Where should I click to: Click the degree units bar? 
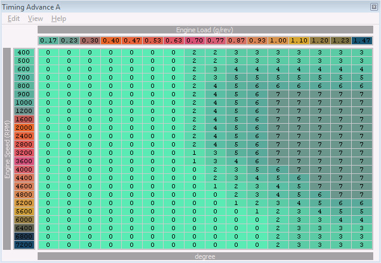tap(205, 256)
